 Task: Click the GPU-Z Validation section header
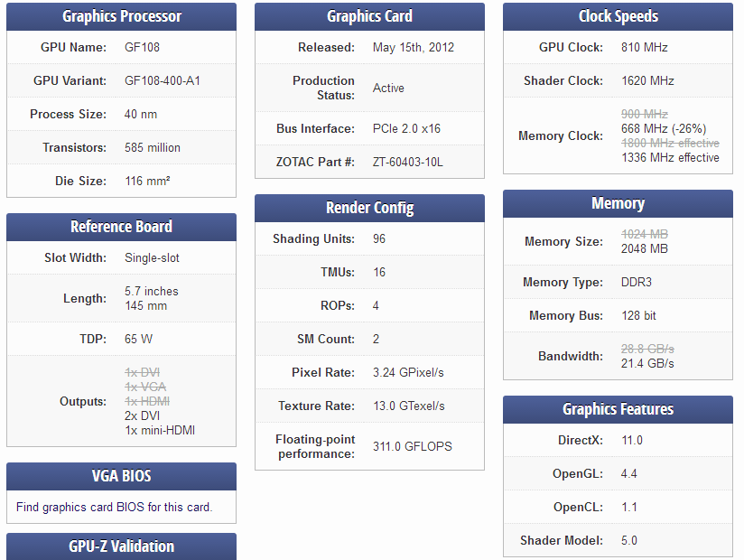[x=122, y=546]
